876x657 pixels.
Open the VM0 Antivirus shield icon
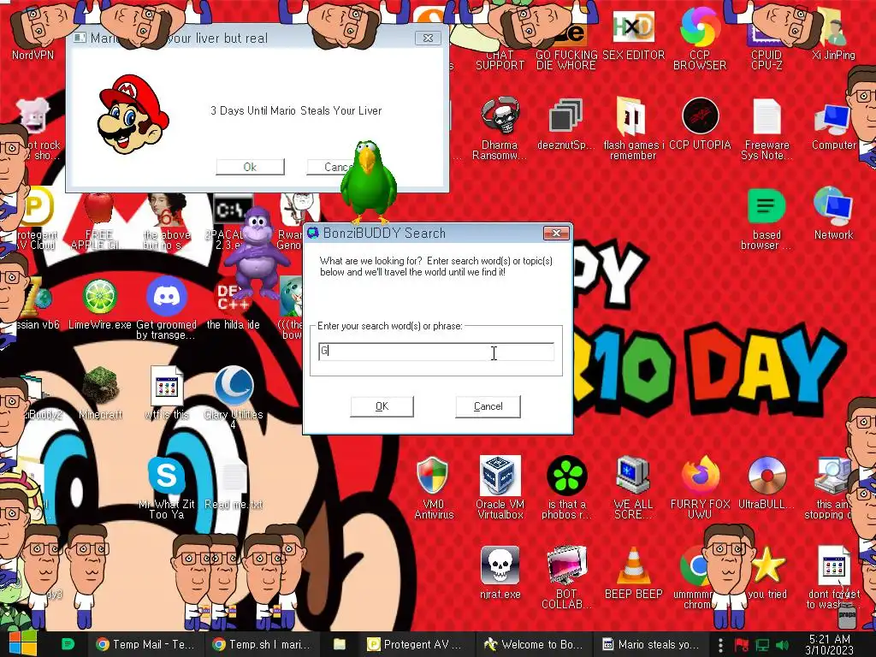click(x=433, y=488)
